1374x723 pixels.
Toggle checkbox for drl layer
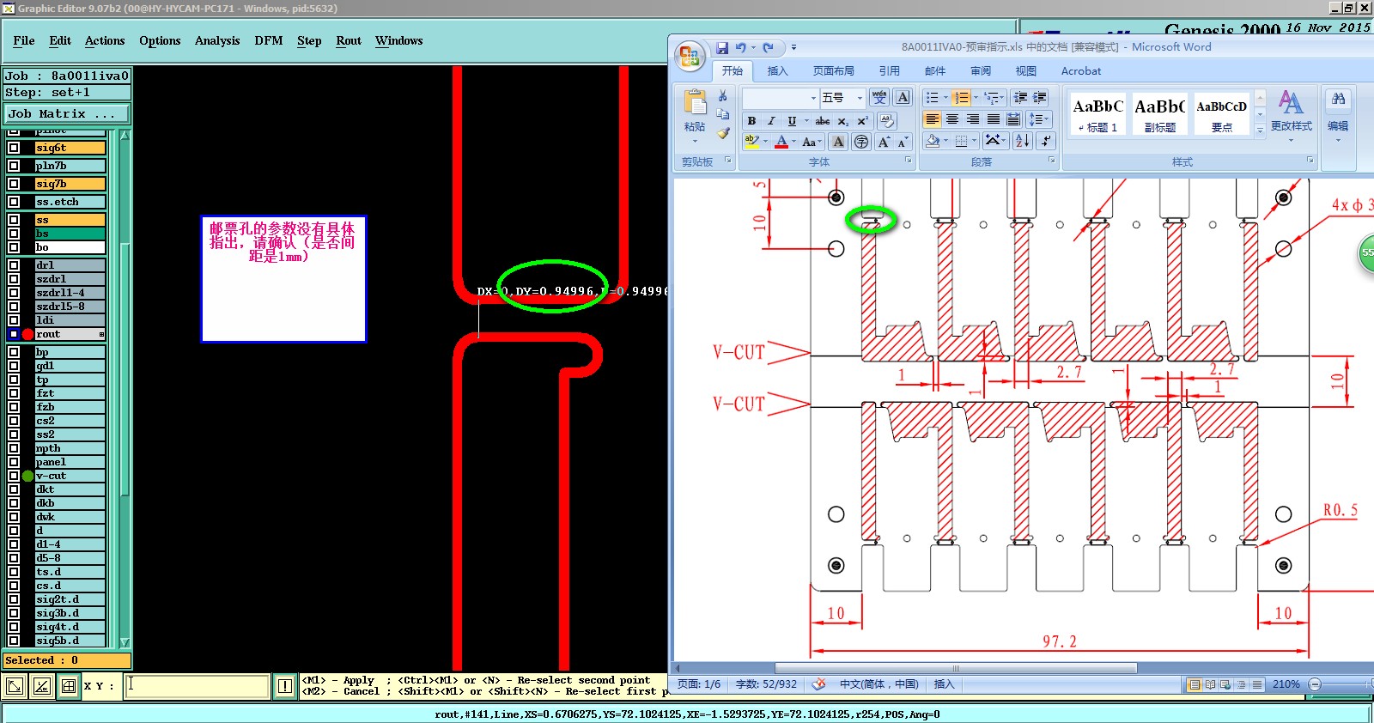(14, 265)
